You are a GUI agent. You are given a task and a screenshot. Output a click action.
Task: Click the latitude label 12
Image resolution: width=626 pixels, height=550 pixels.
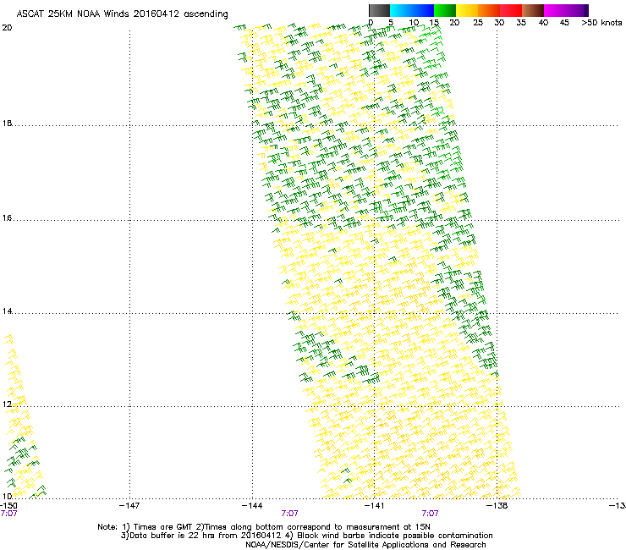(7, 404)
